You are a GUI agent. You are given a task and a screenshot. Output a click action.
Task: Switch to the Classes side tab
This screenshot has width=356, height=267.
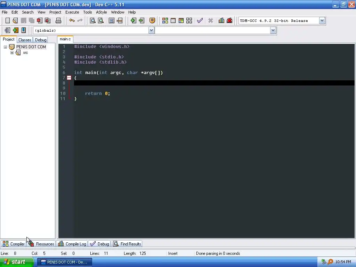[x=25, y=40]
